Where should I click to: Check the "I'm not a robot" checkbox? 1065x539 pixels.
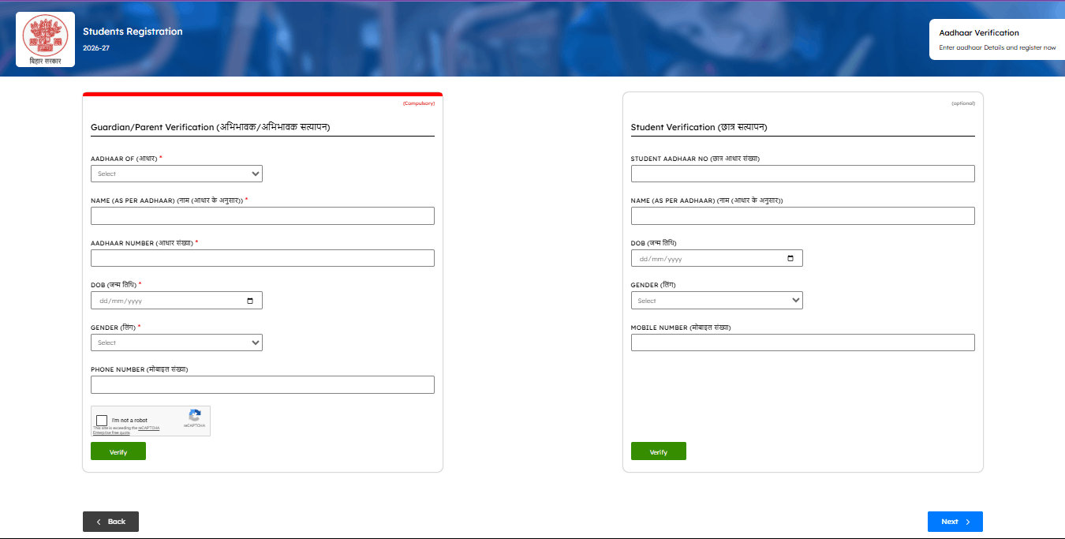click(x=102, y=420)
